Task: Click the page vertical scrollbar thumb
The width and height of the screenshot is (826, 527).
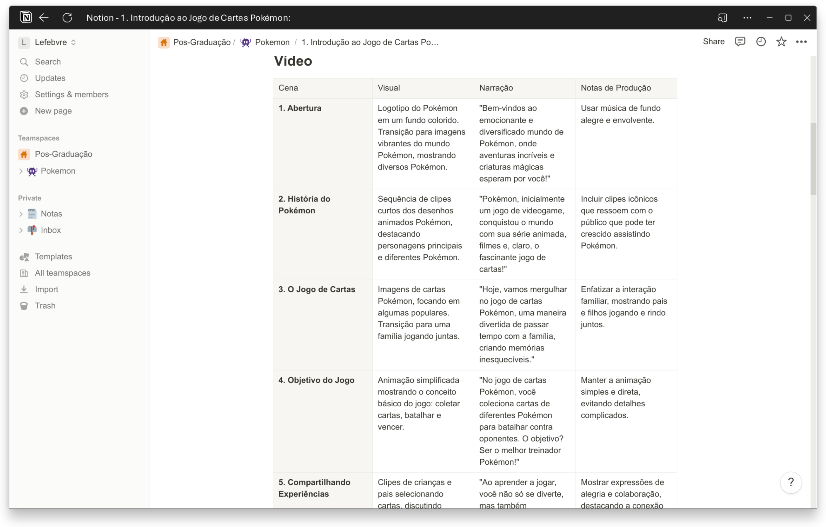Action: (813, 159)
